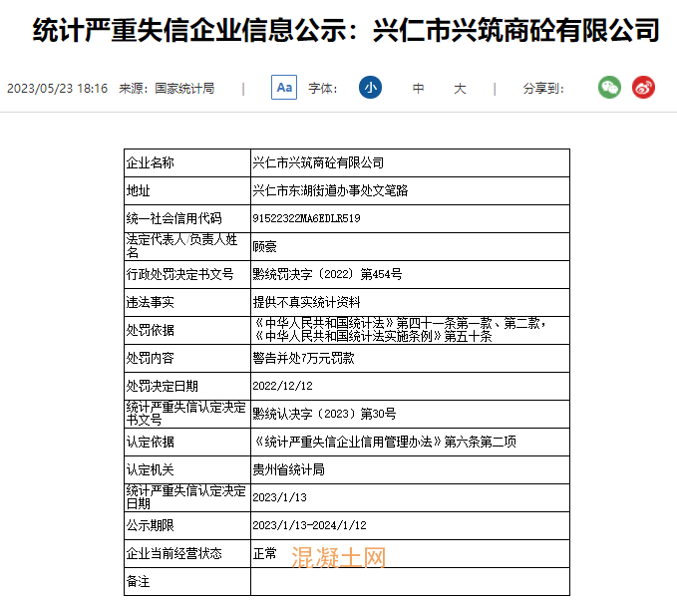Click the address 兴仁市东湖街道办事处文笔路 cell

[330, 190]
